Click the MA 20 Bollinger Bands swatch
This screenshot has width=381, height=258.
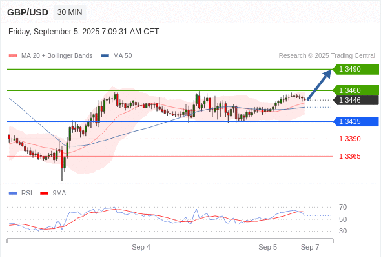[x=13, y=56]
